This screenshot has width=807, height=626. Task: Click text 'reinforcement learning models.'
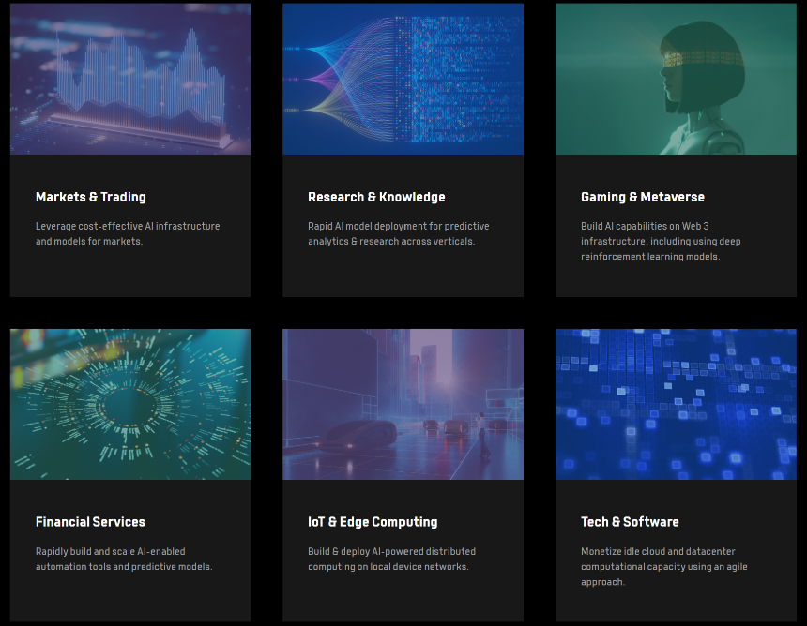pyautogui.click(x=650, y=257)
